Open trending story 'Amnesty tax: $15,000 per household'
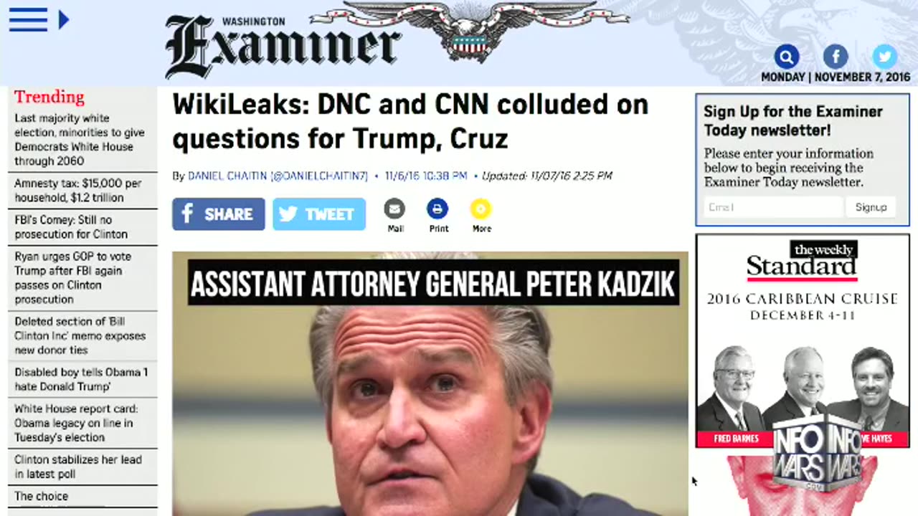918x516 pixels. point(78,191)
